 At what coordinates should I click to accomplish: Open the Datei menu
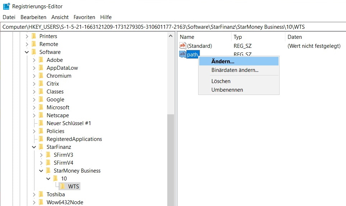pos(9,17)
